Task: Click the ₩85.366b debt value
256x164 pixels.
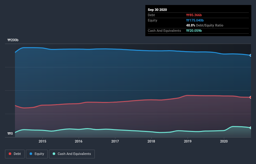Action: tap(194, 15)
